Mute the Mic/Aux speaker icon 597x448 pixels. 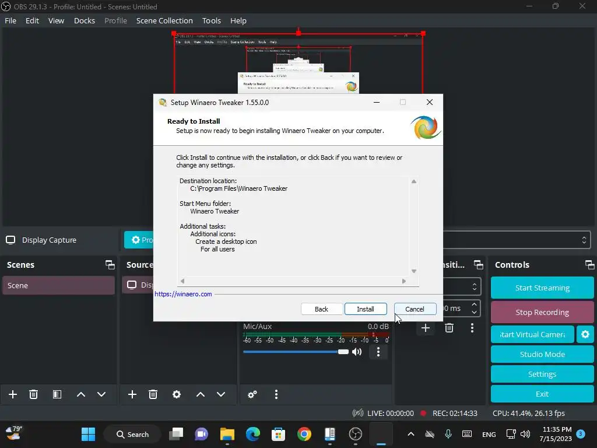pos(357,352)
